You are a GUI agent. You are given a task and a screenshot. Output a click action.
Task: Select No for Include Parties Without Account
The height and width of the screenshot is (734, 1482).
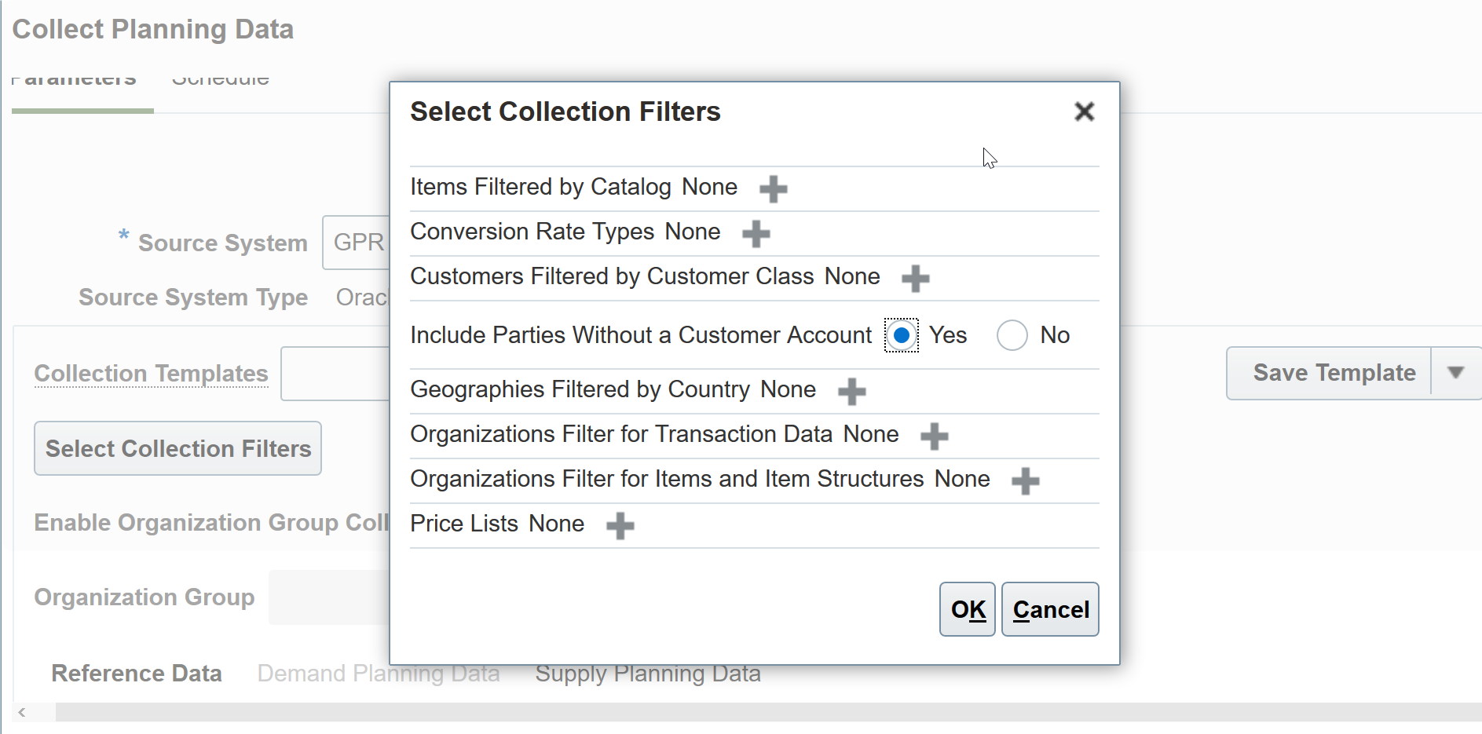point(1012,335)
